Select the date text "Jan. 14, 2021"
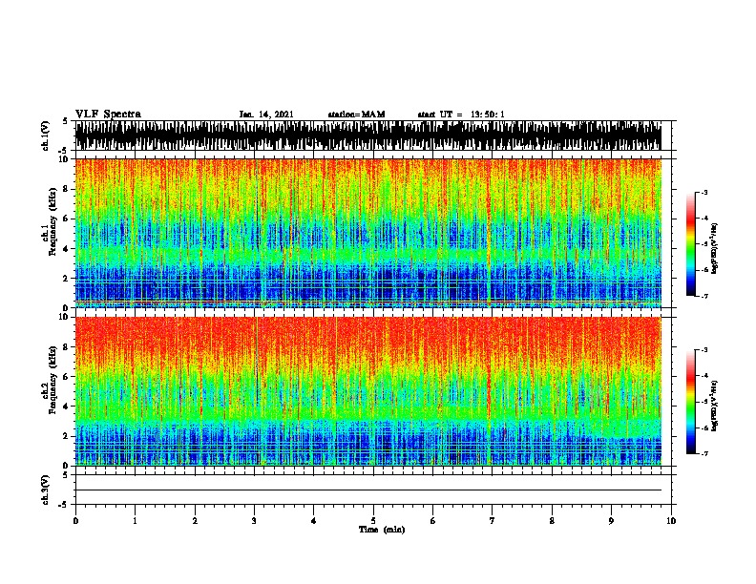The height and width of the screenshot is (584, 756). tap(266, 115)
